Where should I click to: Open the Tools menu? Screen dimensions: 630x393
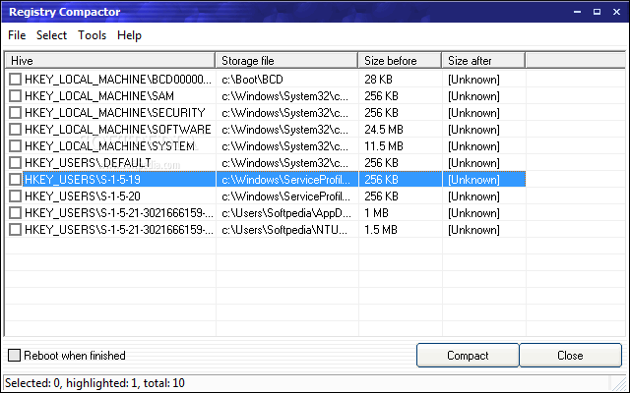tap(92, 35)
